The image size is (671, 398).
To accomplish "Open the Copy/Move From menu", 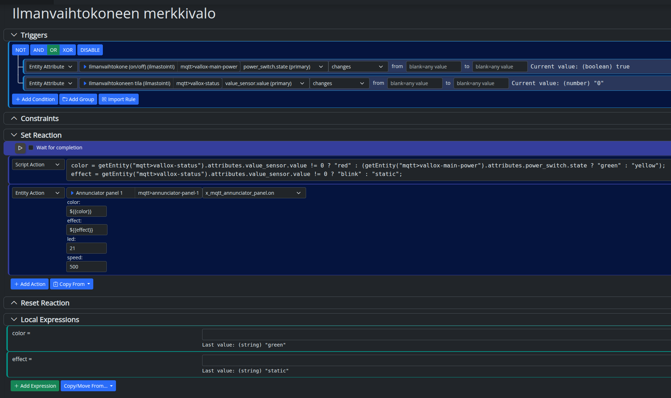I will (88, 386).
